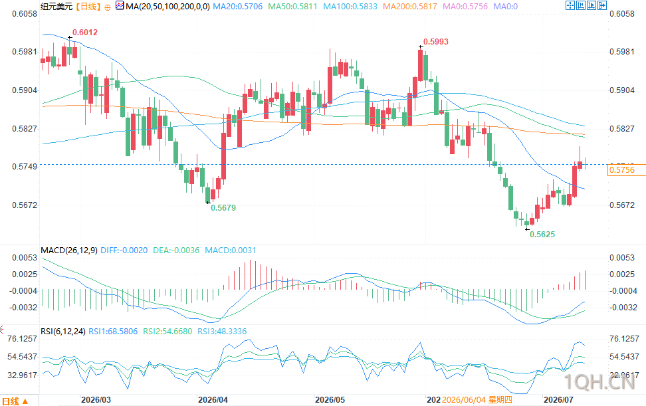Click the 0.5672 label on right price axis
The height and width of the screenshot is (406, 646).
point(622,205)
